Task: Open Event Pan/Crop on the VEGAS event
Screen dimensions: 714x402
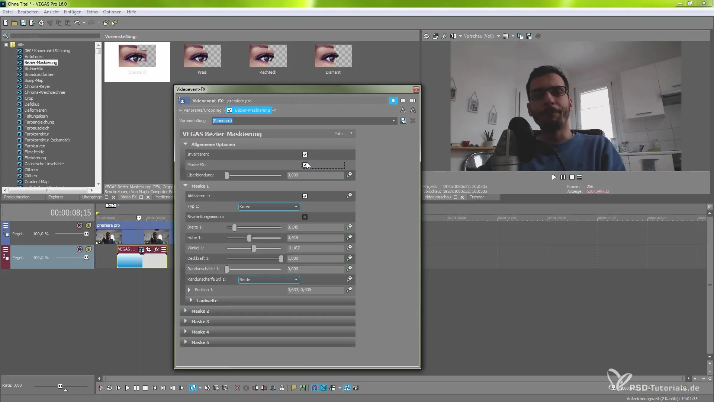Action: click(x=149, y=249)
